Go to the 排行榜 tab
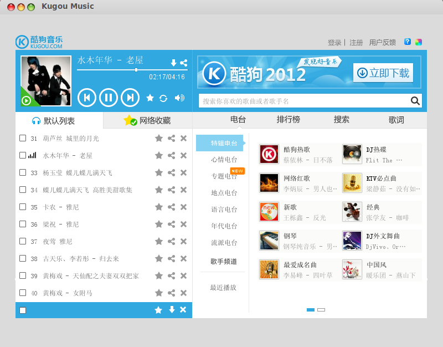 pyautogui.click(x=288, y=120)
